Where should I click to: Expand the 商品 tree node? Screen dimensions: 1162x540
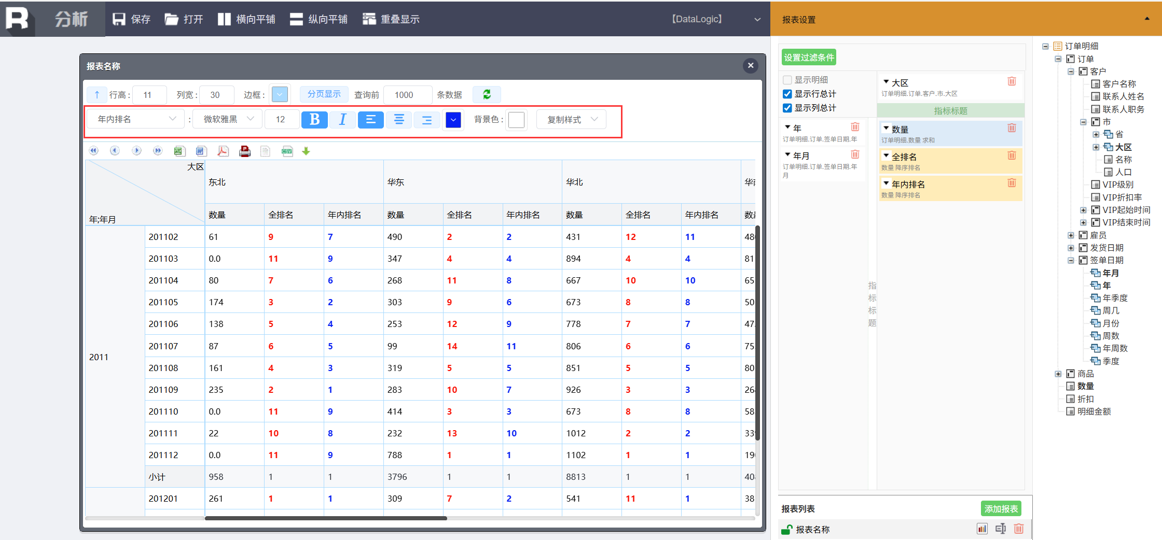pyautogui.click(x=1058, y=374)
